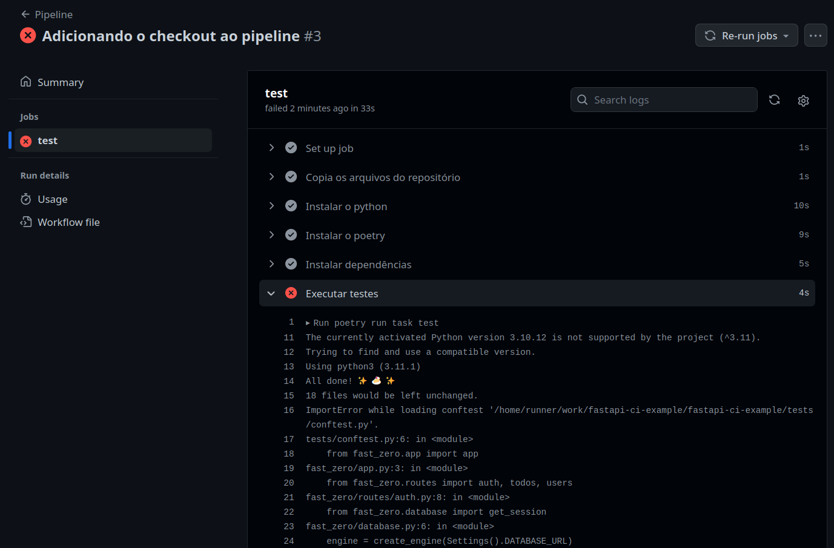The width and height of the screenshot is (834, 548).
Task: Open the Re-run jobs dropdown
Action: pos(746,36)
